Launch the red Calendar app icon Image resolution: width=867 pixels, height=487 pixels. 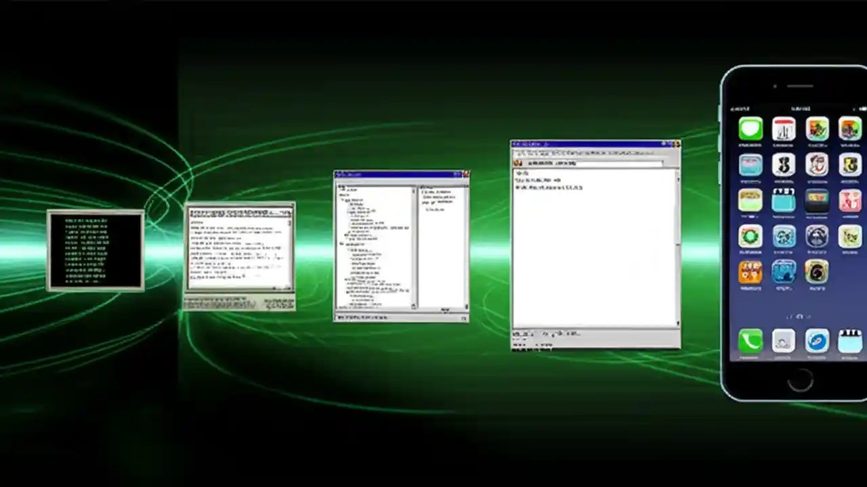(x=784, y=130)
